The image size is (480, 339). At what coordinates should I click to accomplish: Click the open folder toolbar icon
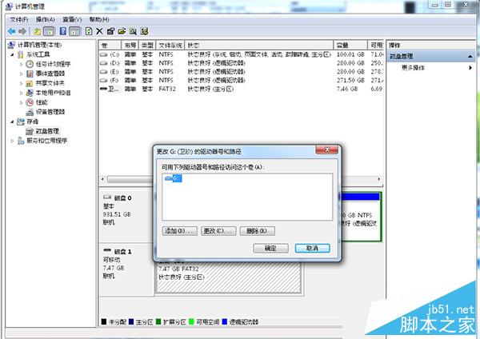(122, 31)
